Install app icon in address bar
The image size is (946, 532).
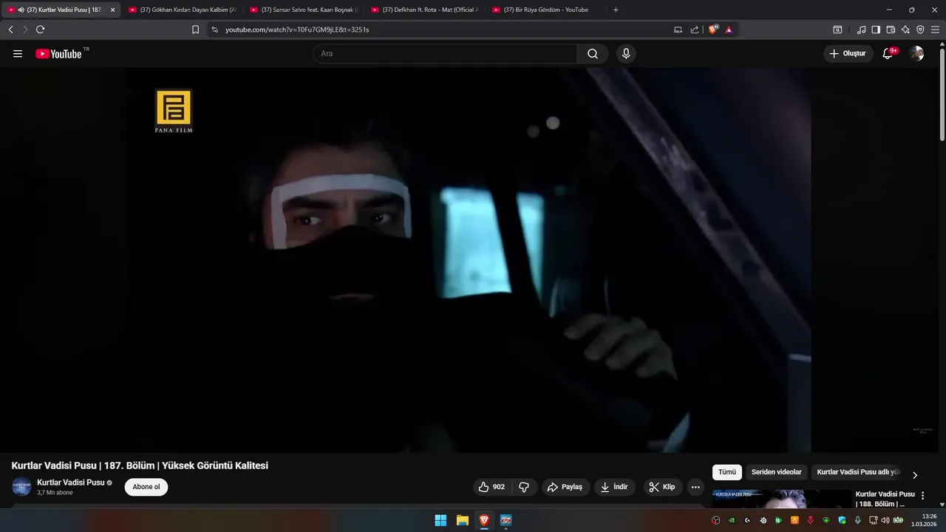coord(678,30)
